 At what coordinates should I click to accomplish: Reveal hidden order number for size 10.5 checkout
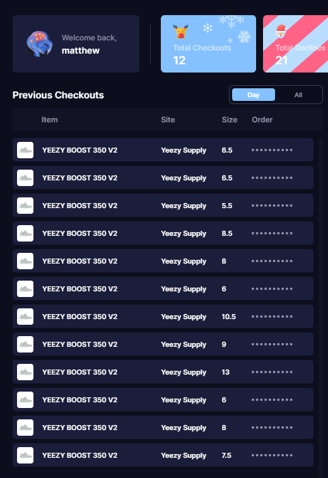pos(272,317)
